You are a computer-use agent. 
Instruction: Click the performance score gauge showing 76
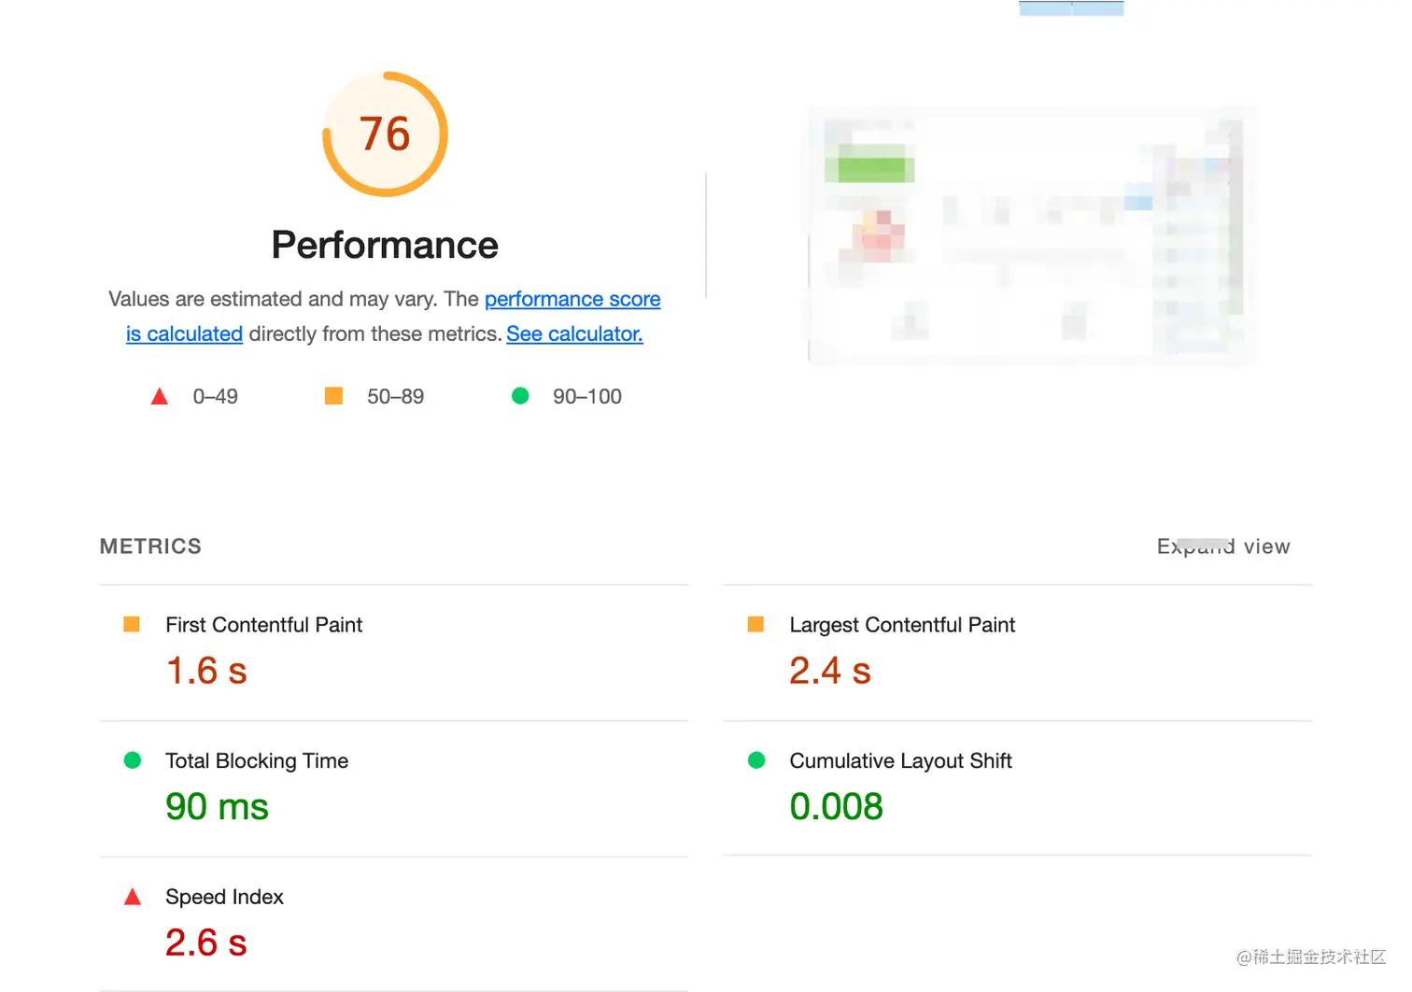(385, 135)
